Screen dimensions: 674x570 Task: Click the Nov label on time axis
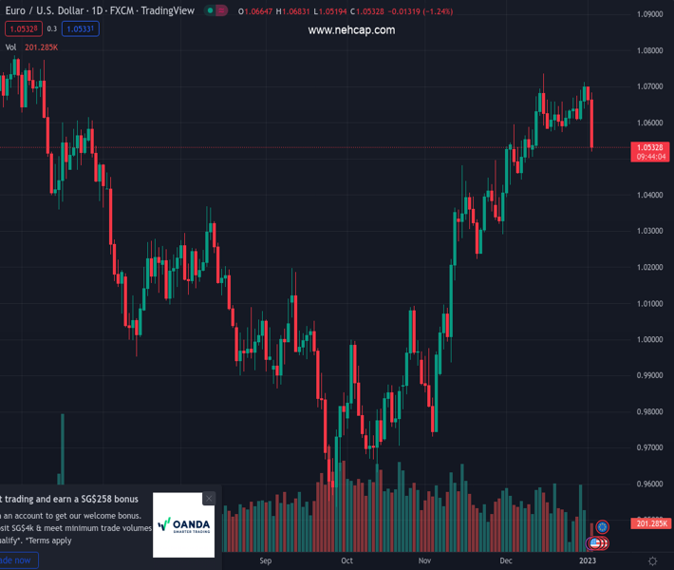tap(423, 561)
